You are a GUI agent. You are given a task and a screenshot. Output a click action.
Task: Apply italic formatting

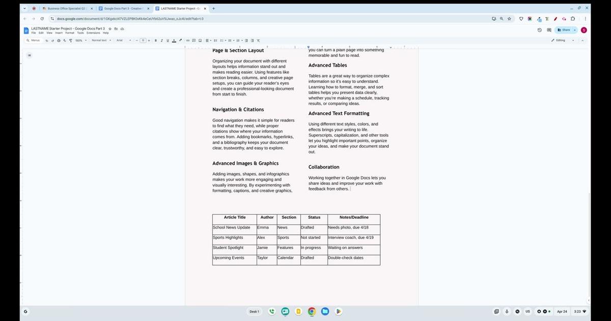[162, 40]
